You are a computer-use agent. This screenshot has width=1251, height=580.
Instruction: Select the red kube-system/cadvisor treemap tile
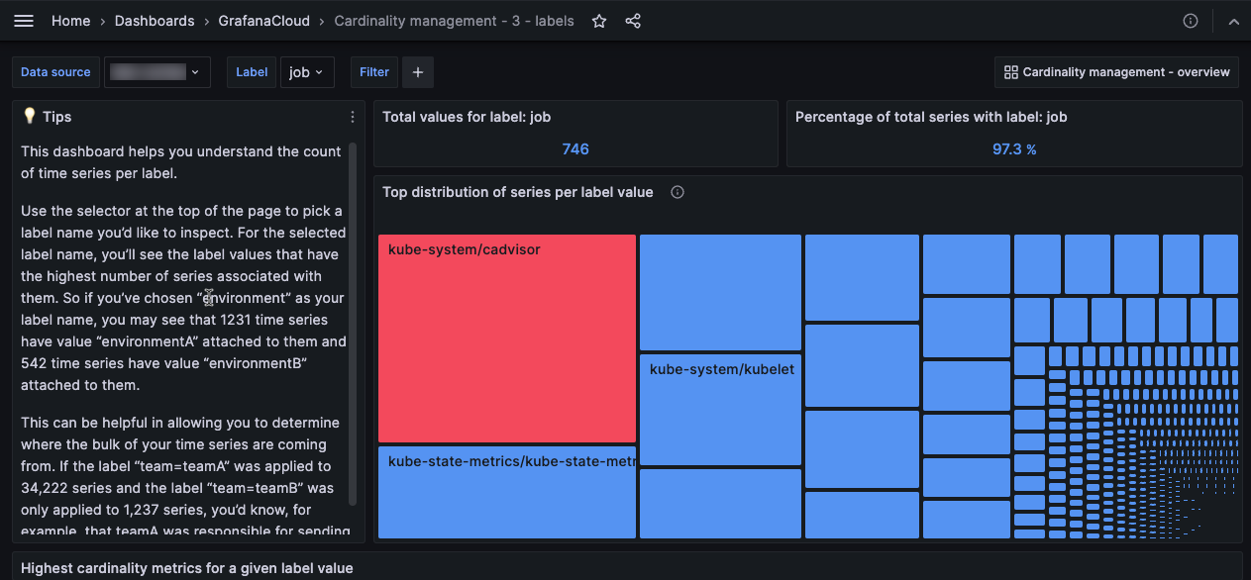[506, 337]
